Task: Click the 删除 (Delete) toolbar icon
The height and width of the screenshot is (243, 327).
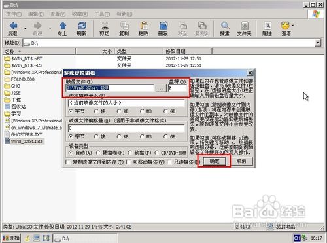Action: (x=163, y=26)
